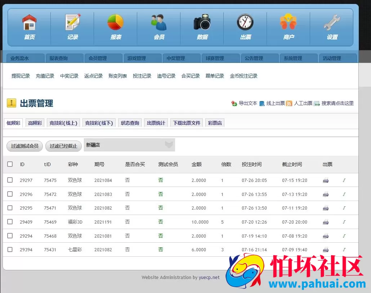The image size is (371, 293).
Task: Click the printer icon for row 29297
Action: coord(326,180)
